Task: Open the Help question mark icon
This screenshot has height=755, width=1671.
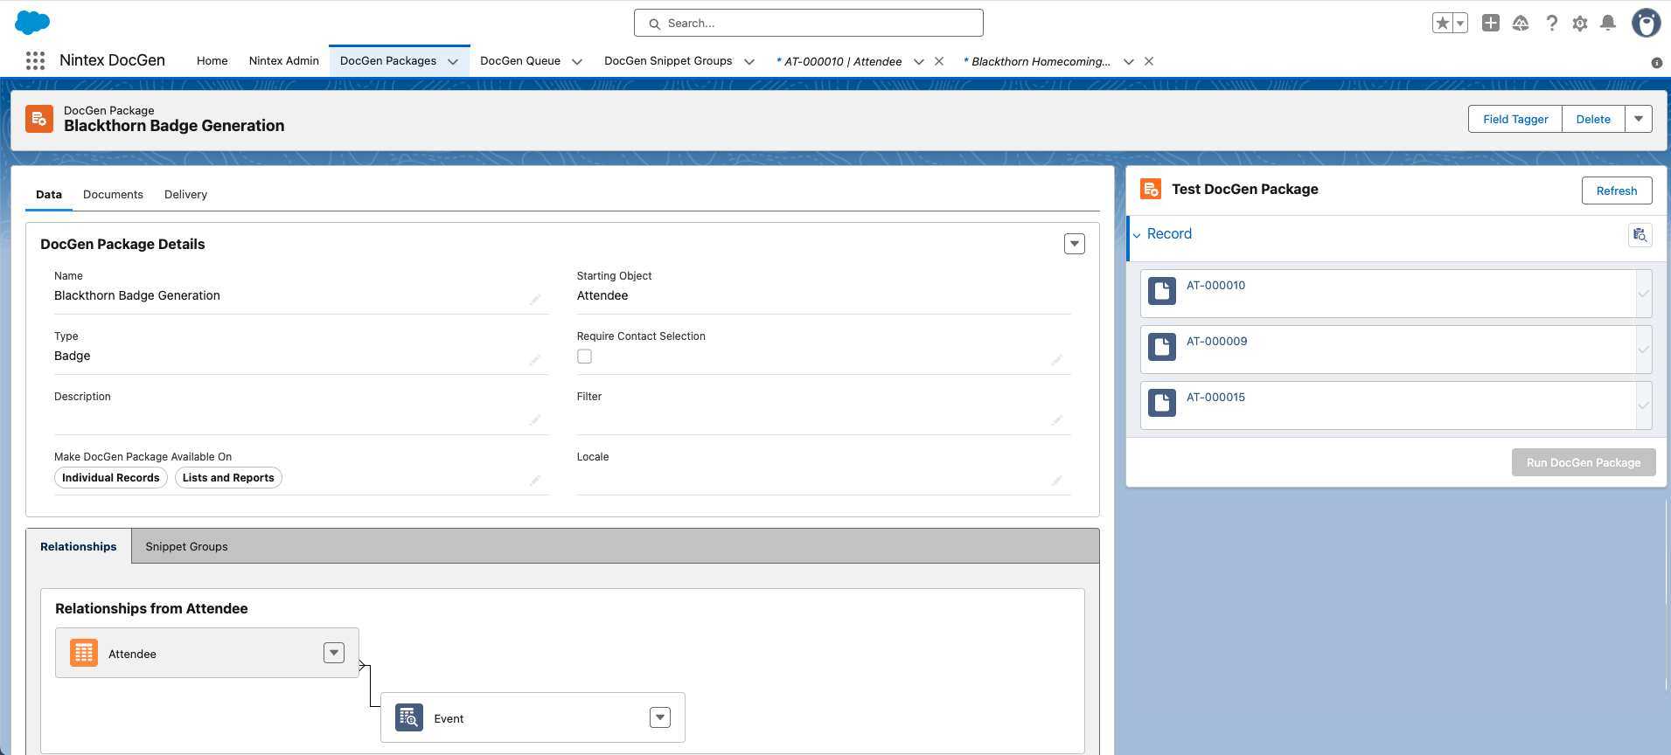Action: pos(1551,24)
